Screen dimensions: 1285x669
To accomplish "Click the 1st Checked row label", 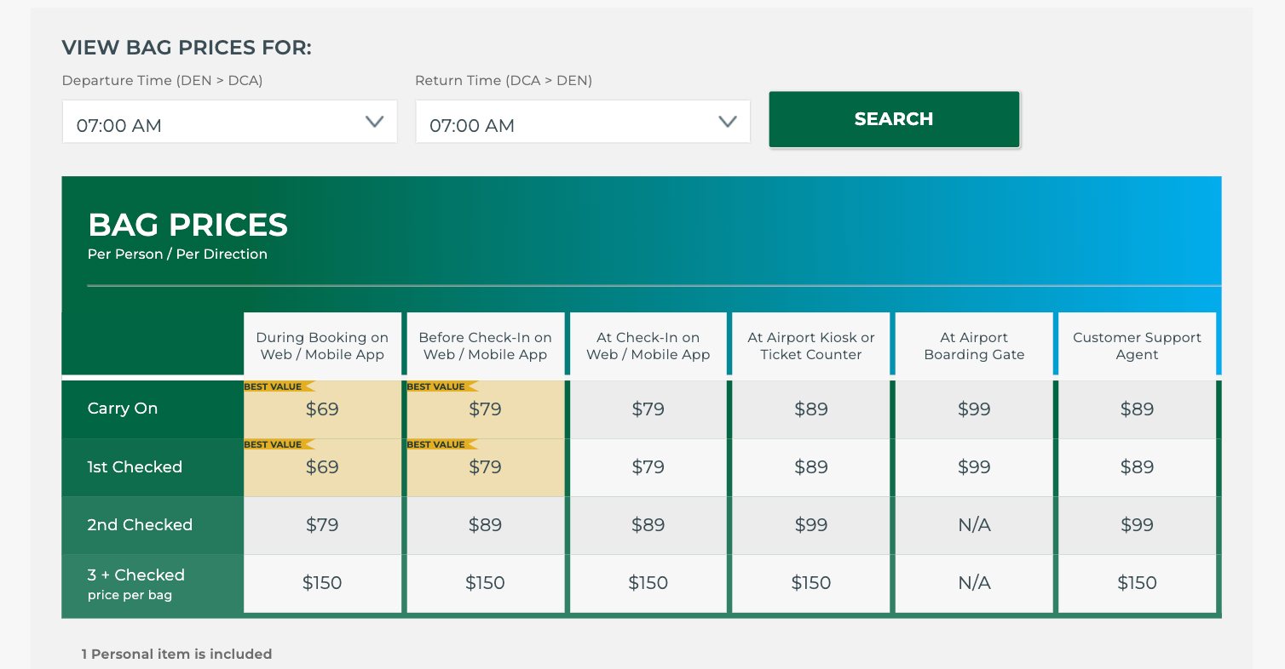I will pos(135,466).
